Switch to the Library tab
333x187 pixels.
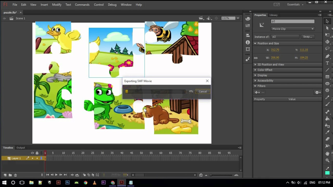pos(273,15)
